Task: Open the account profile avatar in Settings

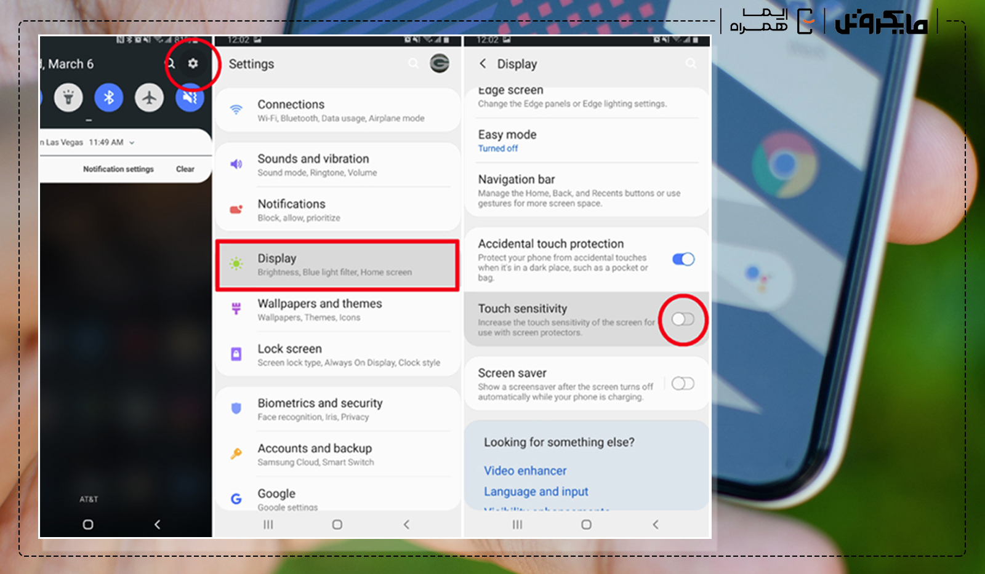Action: (x=440, y=63)
